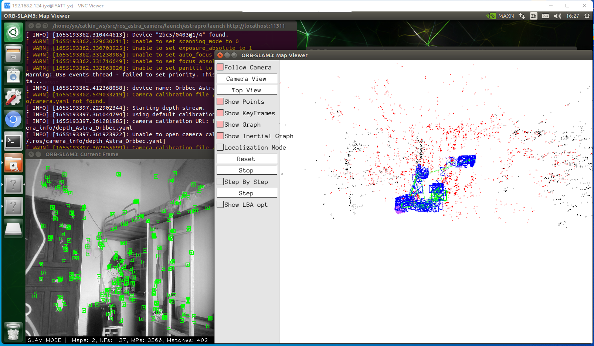Open the network connections indicator menu
This screenshot has height=346, width=594.
click(522, 16)
